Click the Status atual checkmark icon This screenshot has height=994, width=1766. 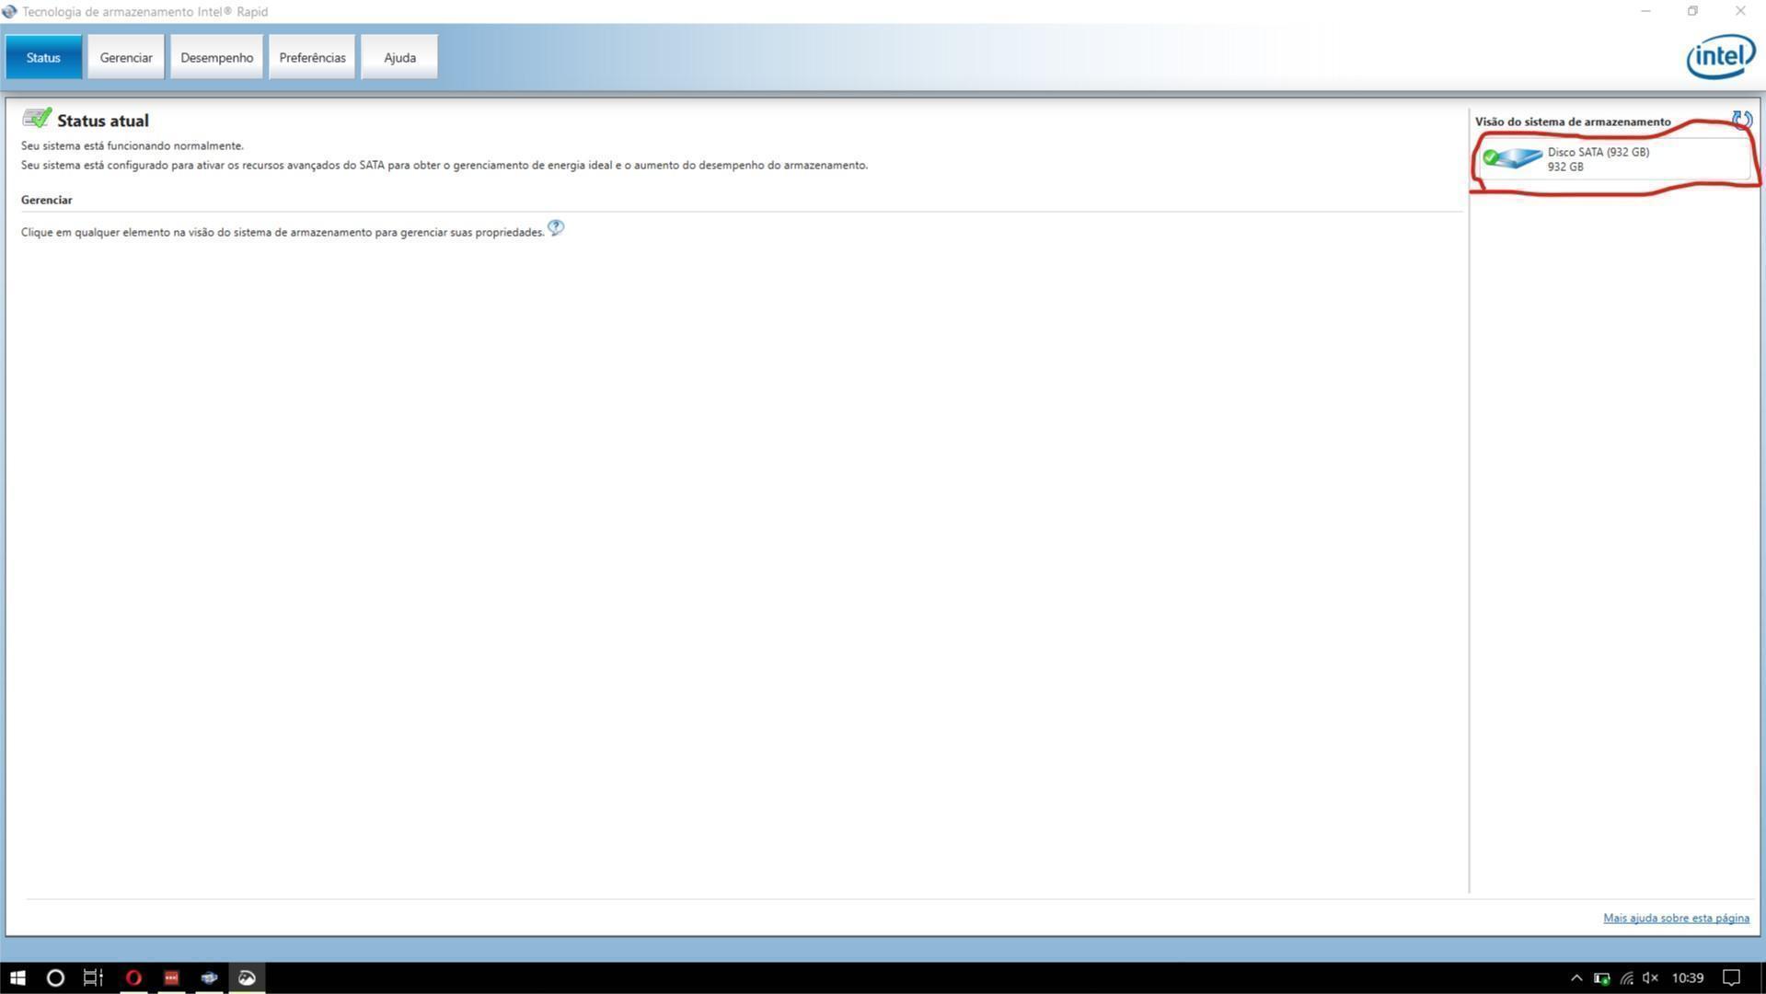(37, 118)
